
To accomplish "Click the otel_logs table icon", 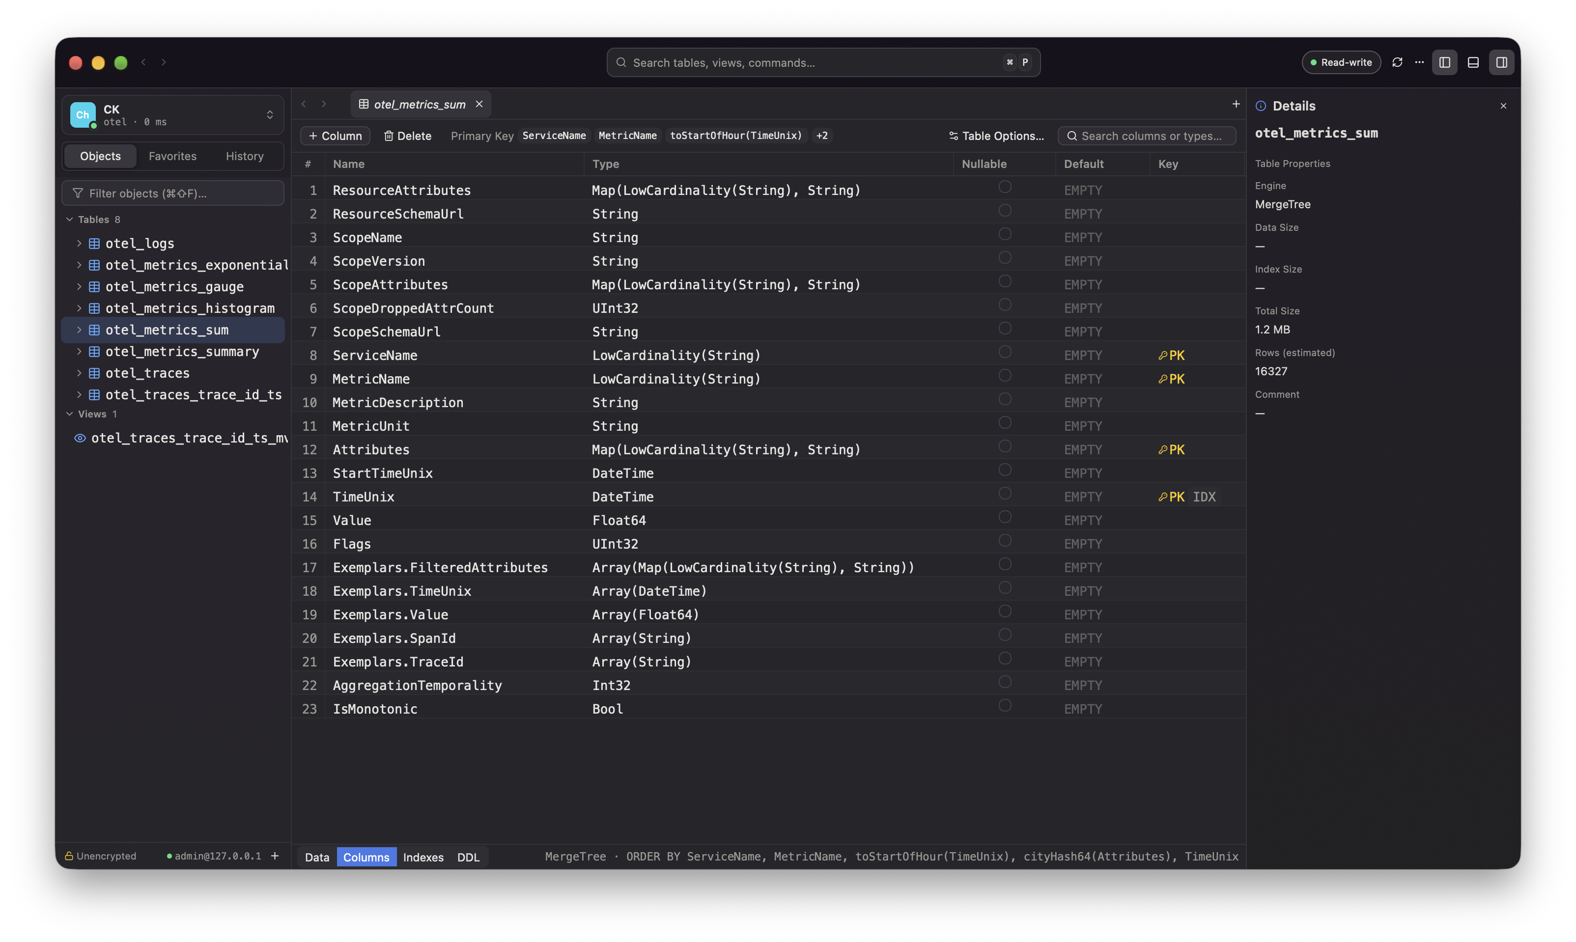I will [94, 243].
